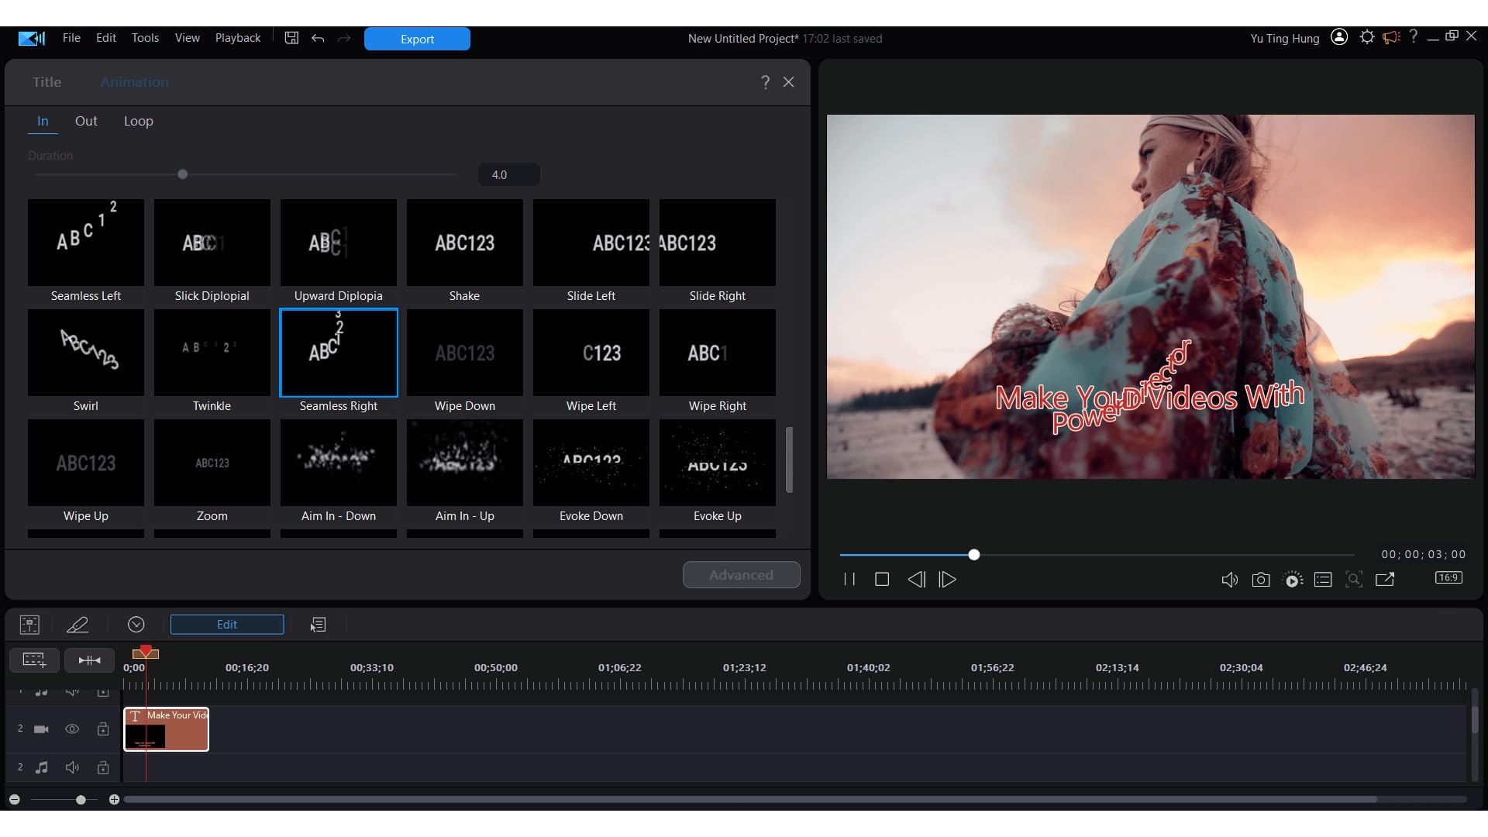Toggle the lock on video track 2
1488x837 pixels.
pyautogui.click(x=102, y=729)
